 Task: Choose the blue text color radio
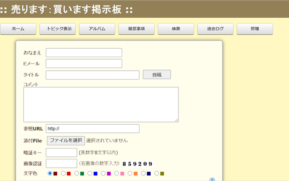[90, 174]
